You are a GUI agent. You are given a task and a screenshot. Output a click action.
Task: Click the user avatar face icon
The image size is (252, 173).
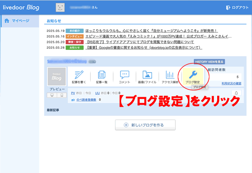coord(60,7)
